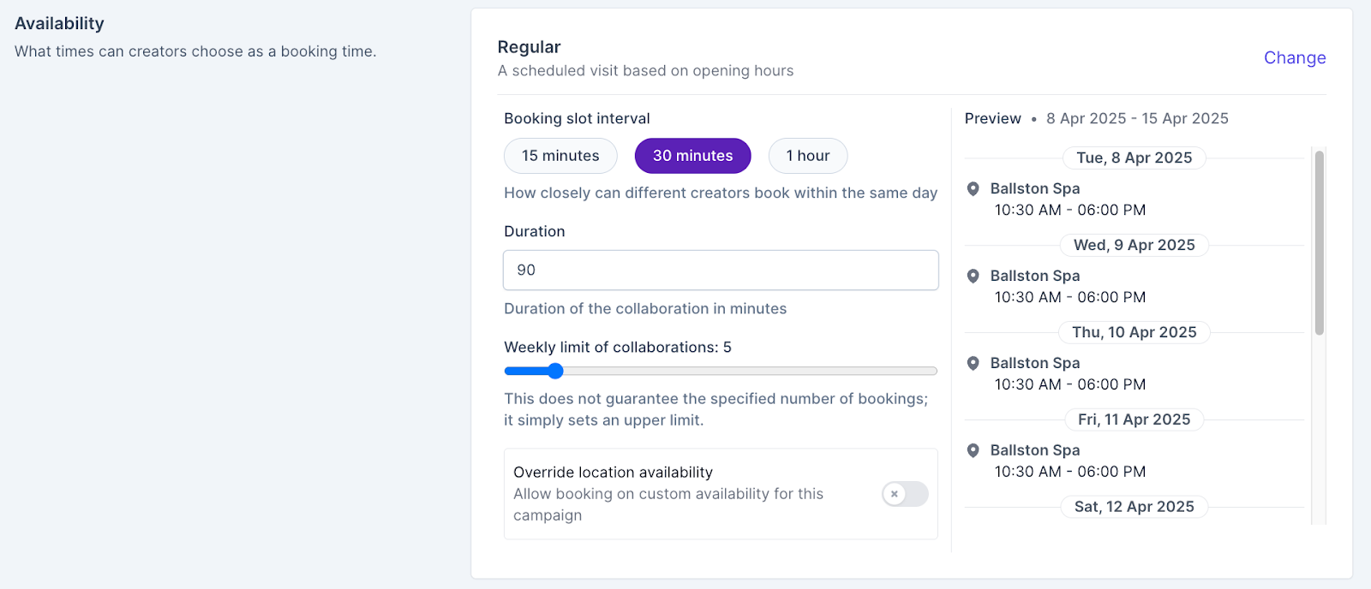Click the Change link for Regular availability
The image size is (1371, 589).
coord(1294,58)
